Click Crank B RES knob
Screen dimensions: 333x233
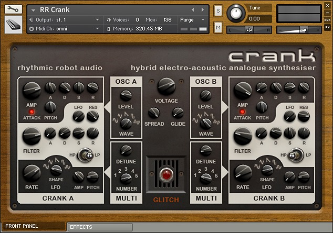[304, 116]
